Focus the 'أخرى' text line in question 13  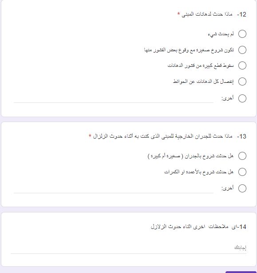(x=114, y=189)
